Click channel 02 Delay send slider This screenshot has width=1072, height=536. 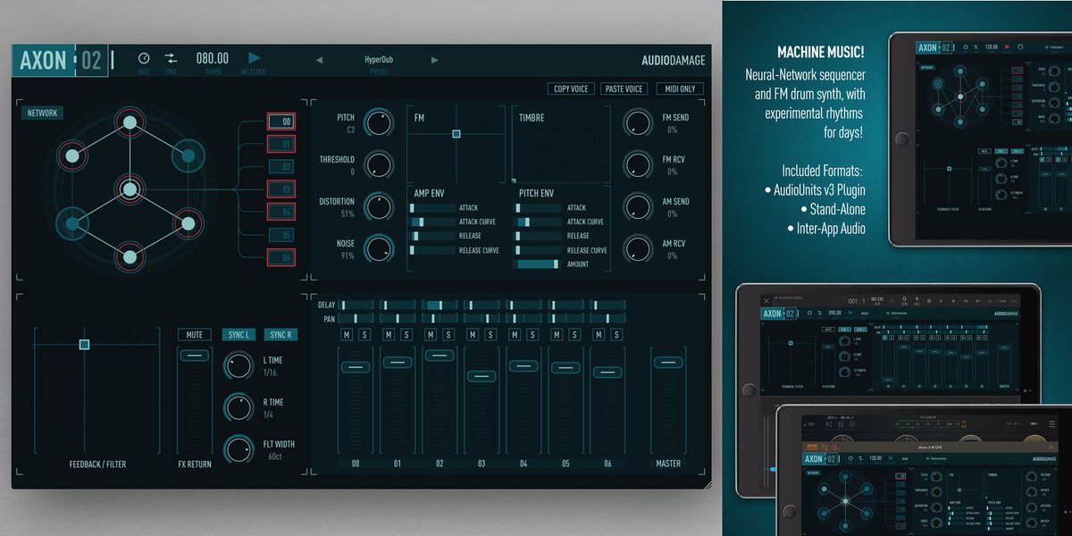[440, 305]
